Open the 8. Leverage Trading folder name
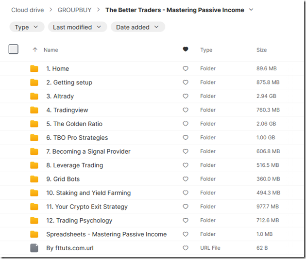This screenshot has height=259, width=306. (74, 165)
